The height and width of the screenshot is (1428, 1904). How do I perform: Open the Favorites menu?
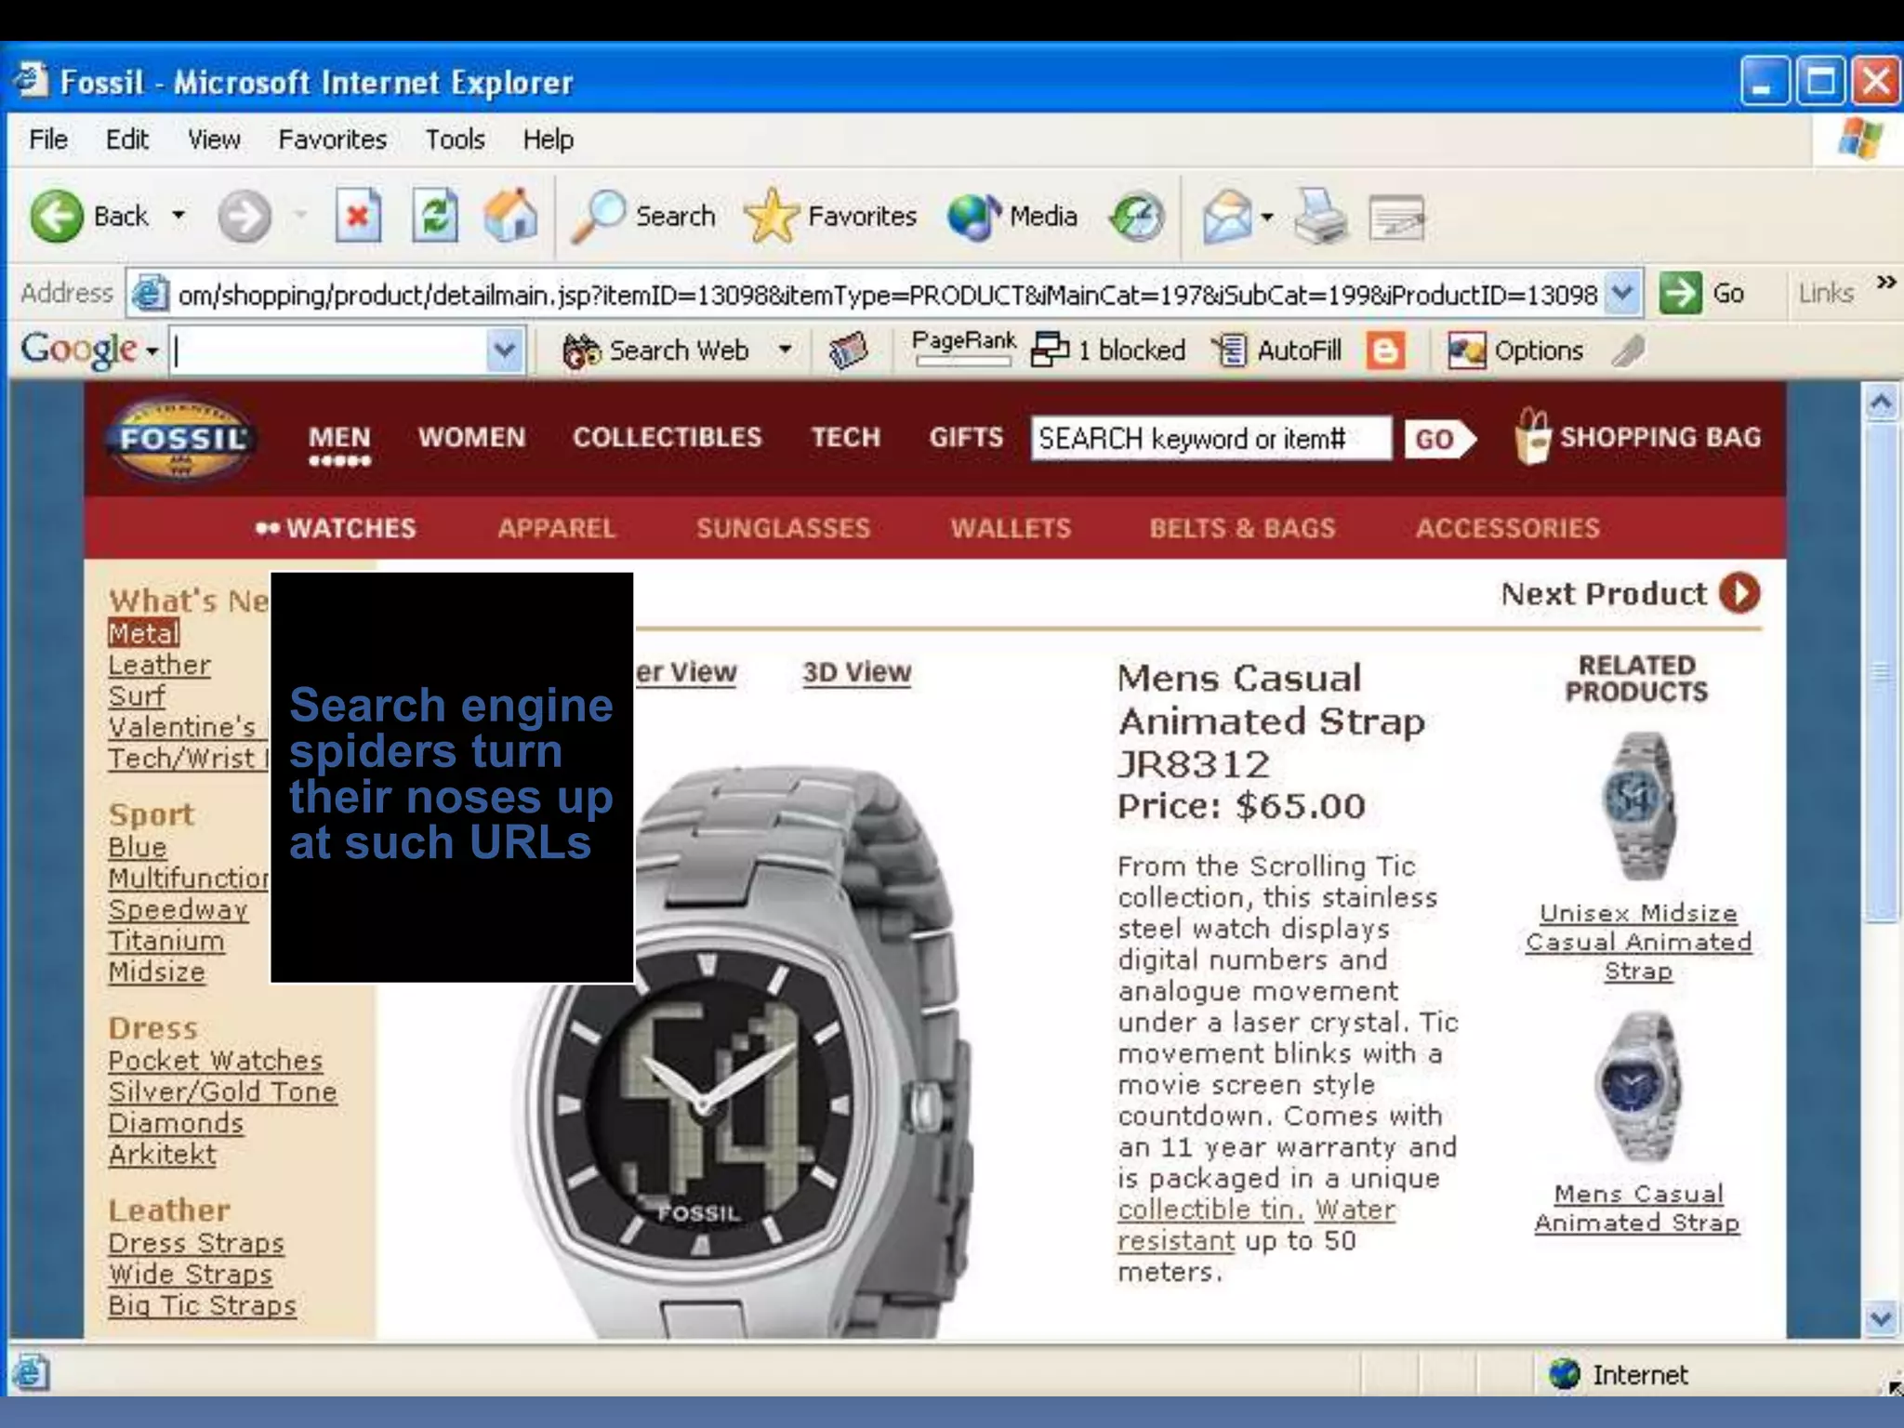(x=332, y=139)
